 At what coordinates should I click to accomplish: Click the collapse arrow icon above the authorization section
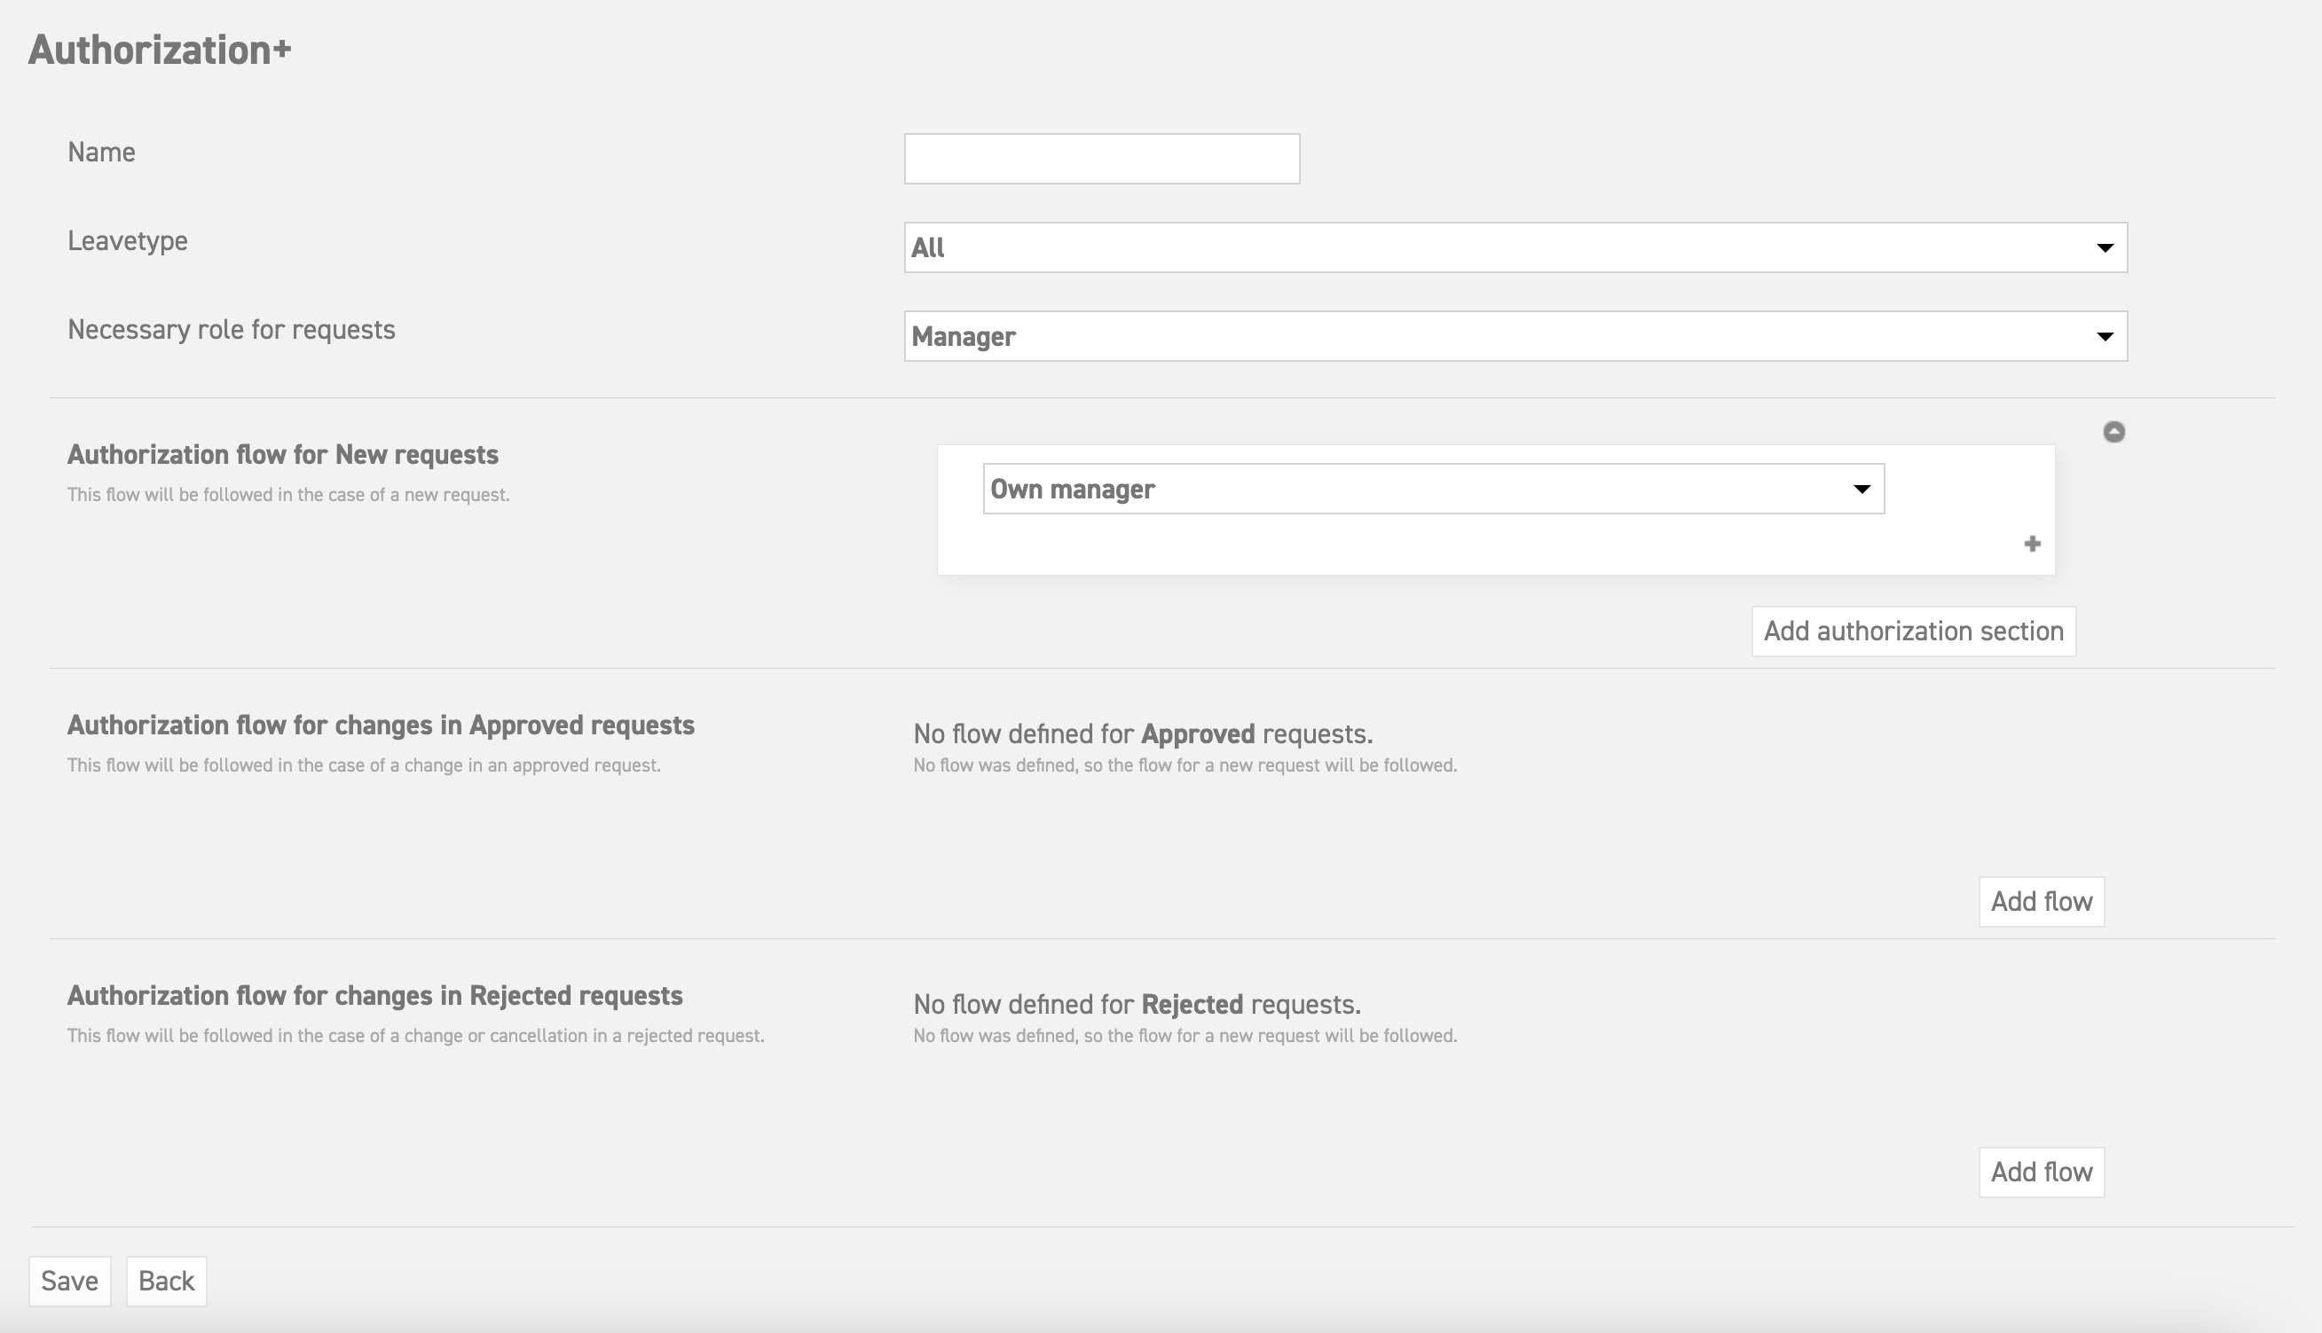pyautogui.click(x=2113, y=432)
